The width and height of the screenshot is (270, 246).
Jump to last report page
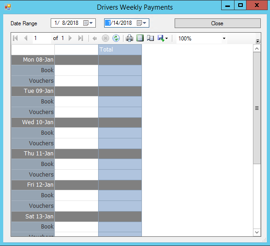81,38
